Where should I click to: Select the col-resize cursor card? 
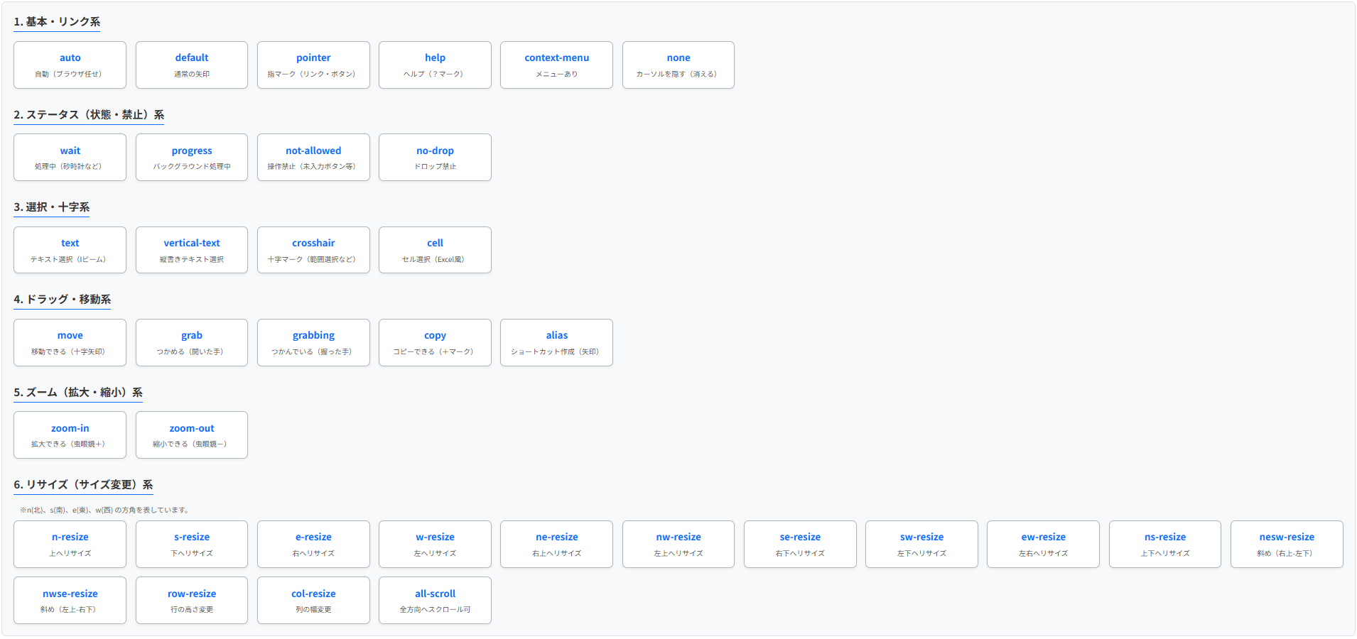[x=313, y=600]
